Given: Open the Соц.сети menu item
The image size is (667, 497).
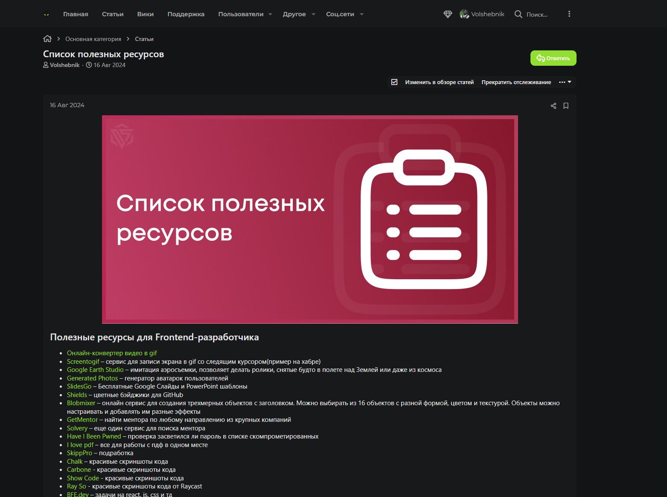Looking at the screenshot, I should [340, 14].
